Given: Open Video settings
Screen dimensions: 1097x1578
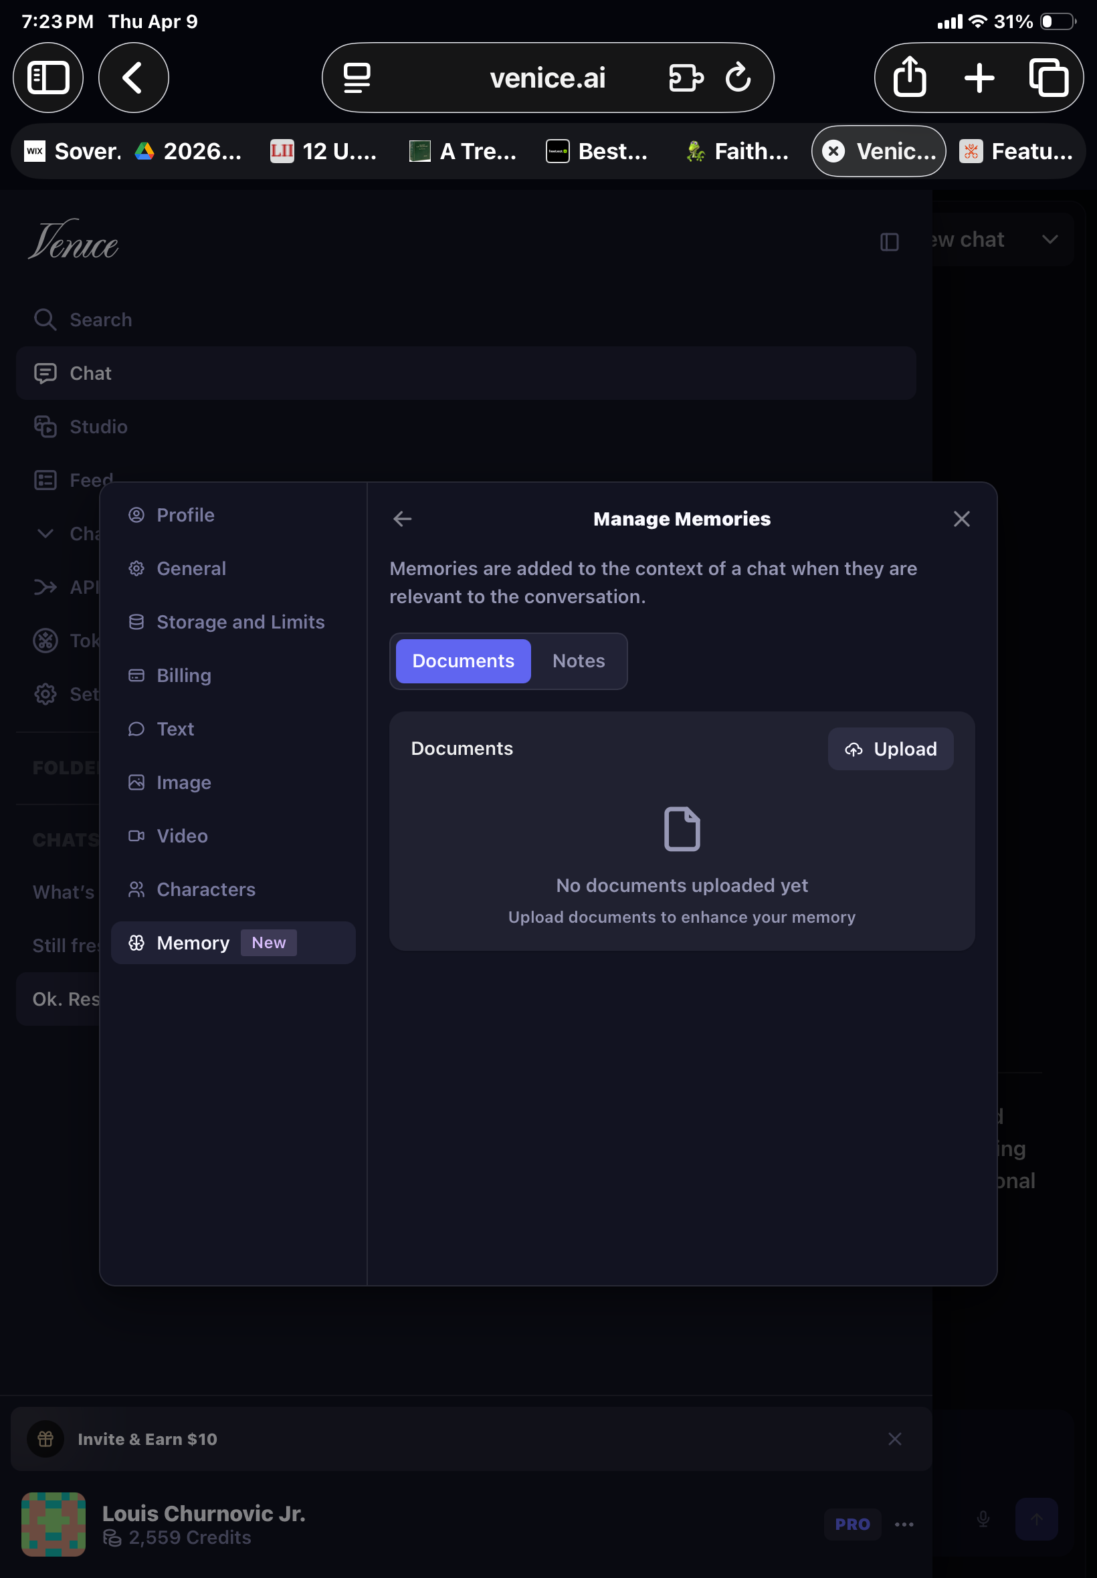Looking at the screenshot, I should point(233,836).
